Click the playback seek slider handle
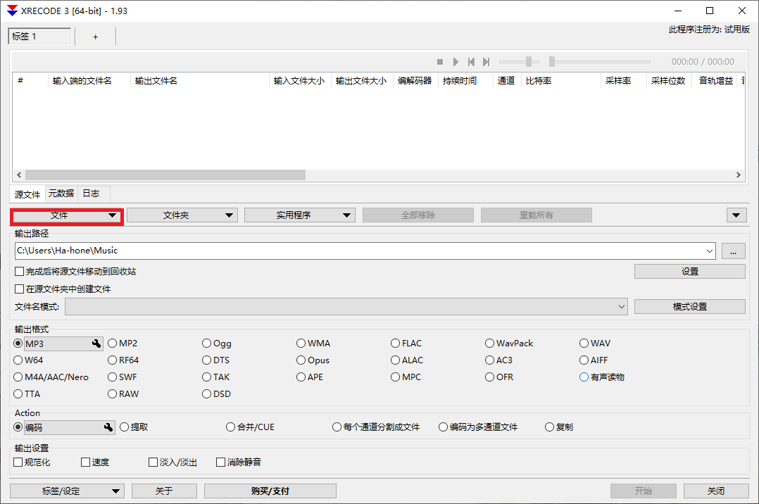Viewport: 759px width, 504px height. (x=551, y=61)
